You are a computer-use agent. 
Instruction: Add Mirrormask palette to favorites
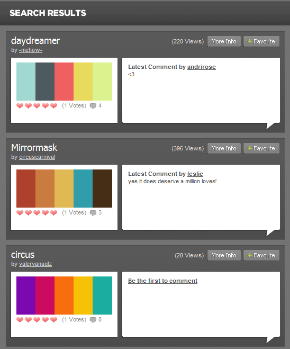click(x=261, y=148)
